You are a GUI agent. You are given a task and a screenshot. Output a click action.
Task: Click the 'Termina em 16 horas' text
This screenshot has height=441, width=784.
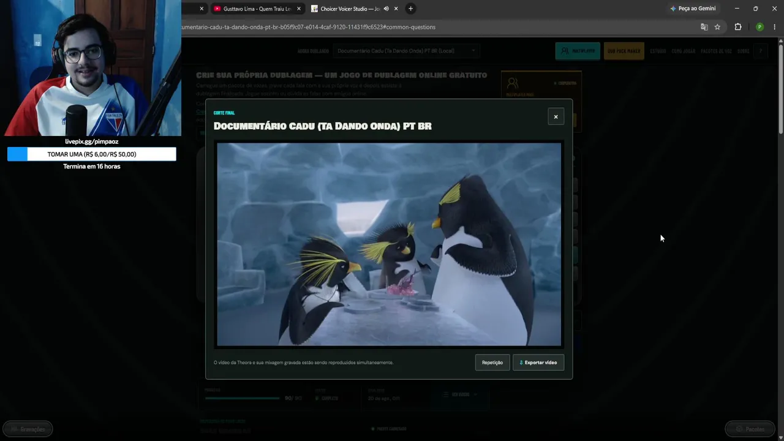pos(92,167)
